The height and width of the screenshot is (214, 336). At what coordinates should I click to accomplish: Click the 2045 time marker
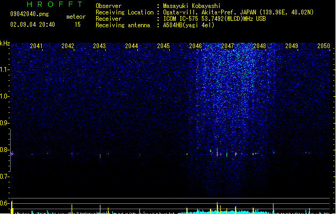tap(163, 45)
